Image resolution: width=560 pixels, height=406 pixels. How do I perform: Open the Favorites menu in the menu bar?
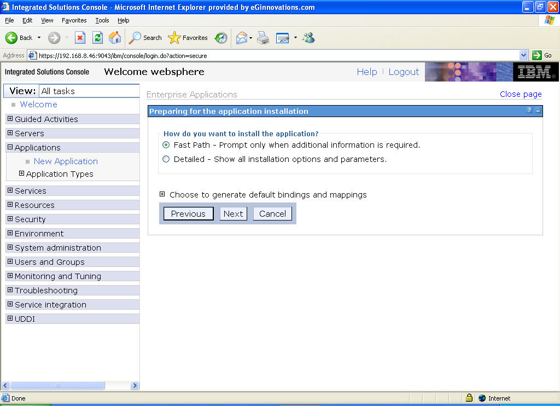click(x=74, y=20)
